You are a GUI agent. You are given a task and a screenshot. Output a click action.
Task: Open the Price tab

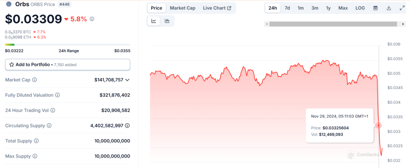pyautogui.click(x=157, y=8)
